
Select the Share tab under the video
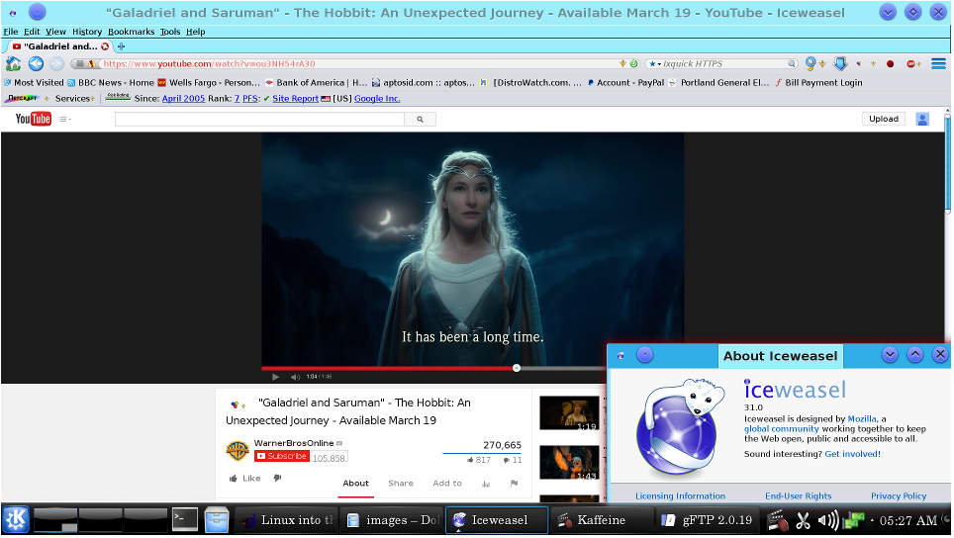click(x=401, y=484)
